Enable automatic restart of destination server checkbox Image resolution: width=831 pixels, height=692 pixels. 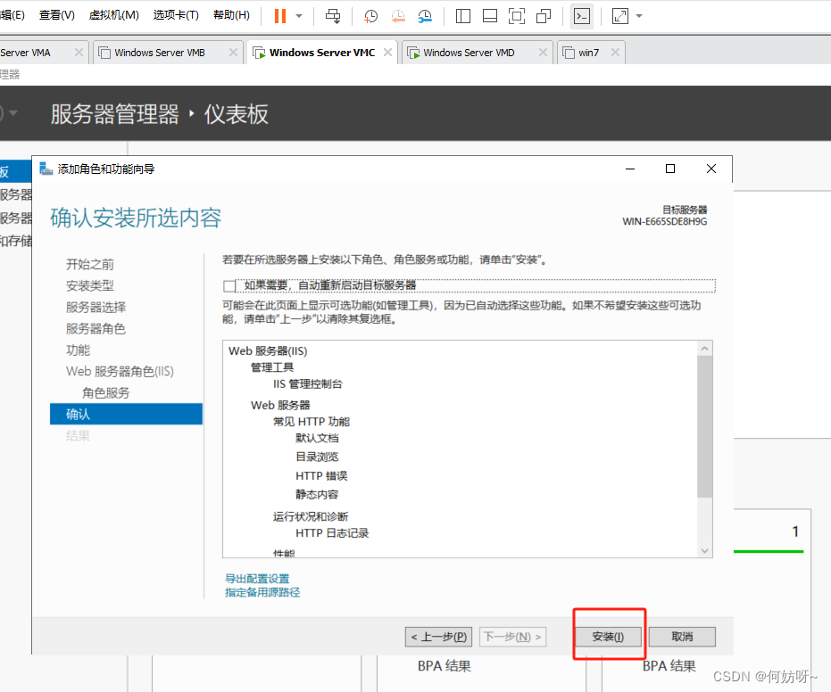click(229, 286)
